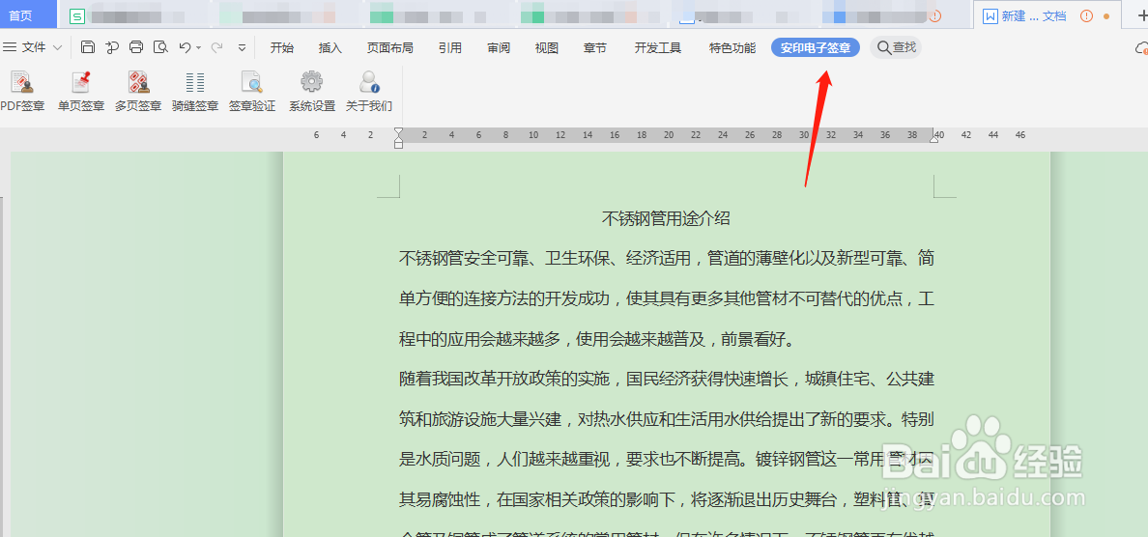Click the document title 不锈钢管用途介绍
Viewport: 1148px width, 537px height.
666,218
